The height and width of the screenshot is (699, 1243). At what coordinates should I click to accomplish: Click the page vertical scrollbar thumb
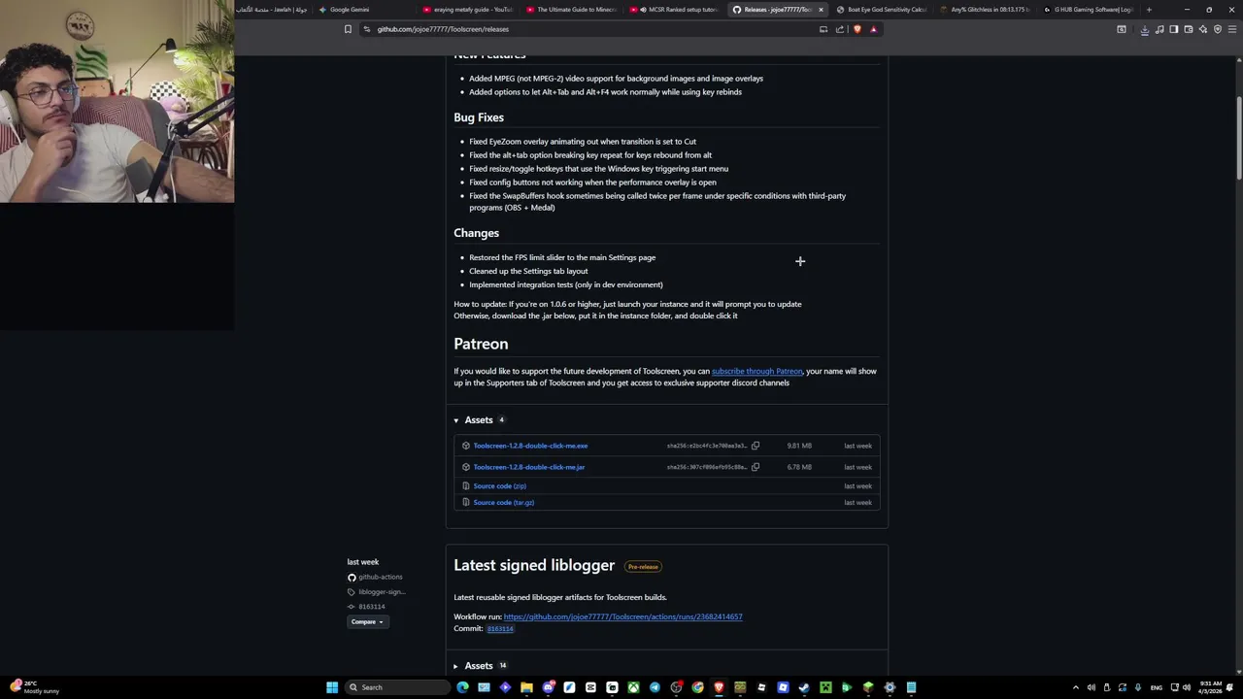(x=1238, y=138)
